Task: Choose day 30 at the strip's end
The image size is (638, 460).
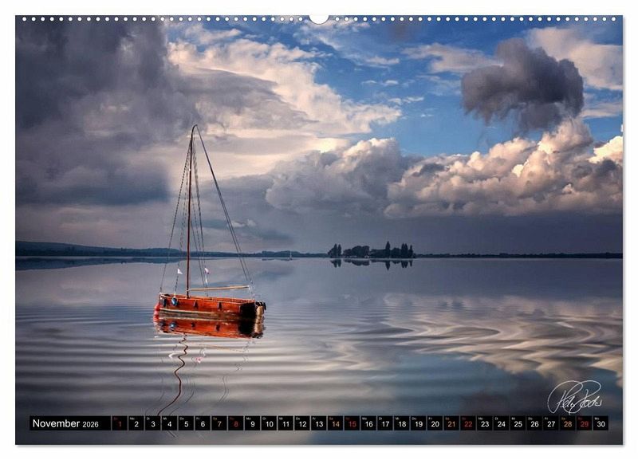Action: coord(601,423)
